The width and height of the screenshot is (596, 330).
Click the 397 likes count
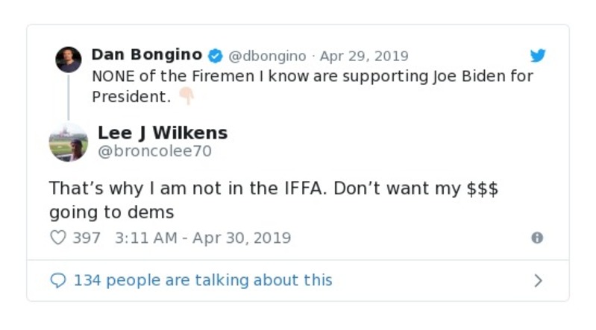coord(87,238)
